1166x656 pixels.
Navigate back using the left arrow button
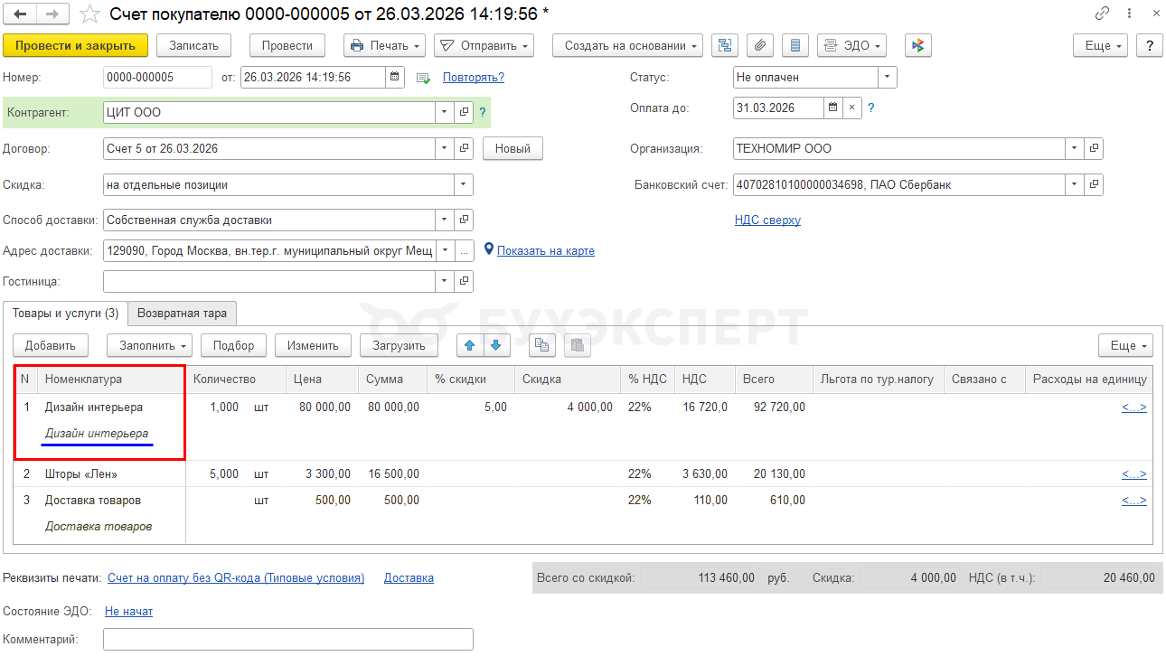20,14
